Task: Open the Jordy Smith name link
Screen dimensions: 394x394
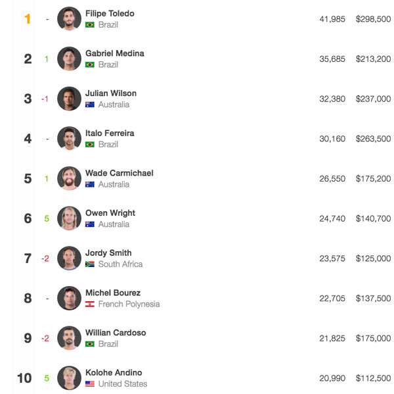Action: point(108,253)
